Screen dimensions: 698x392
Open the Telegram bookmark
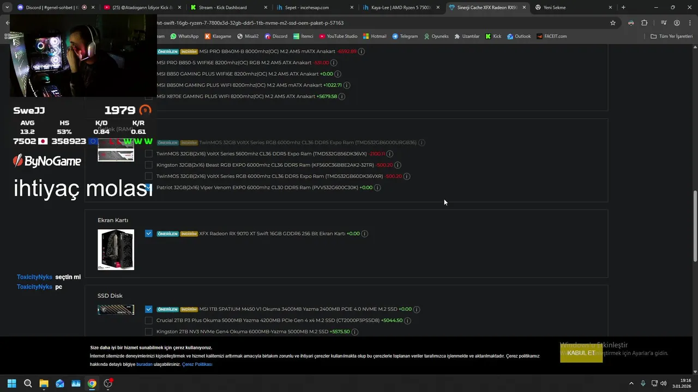coord(405,36)
